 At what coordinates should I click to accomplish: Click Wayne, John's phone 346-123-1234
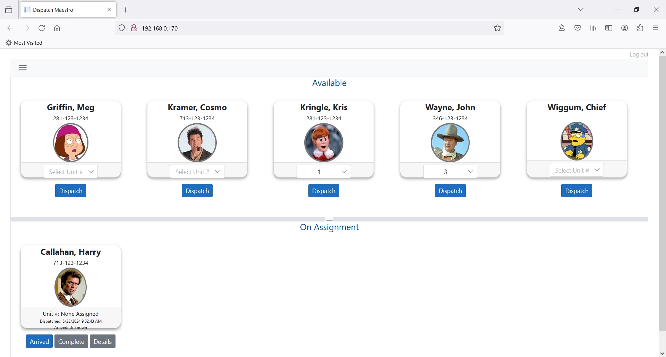450,119
